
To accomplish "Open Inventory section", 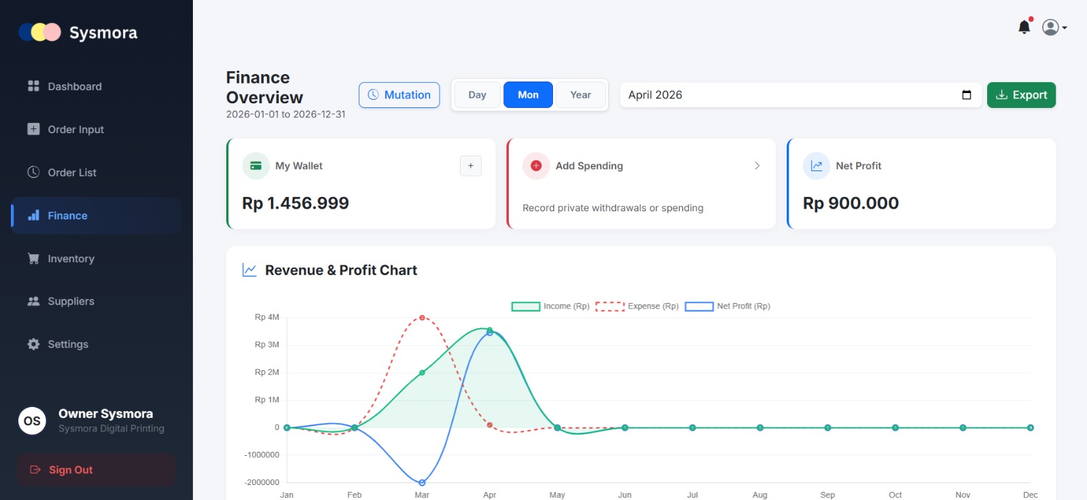I will click(x=96, y=258).
